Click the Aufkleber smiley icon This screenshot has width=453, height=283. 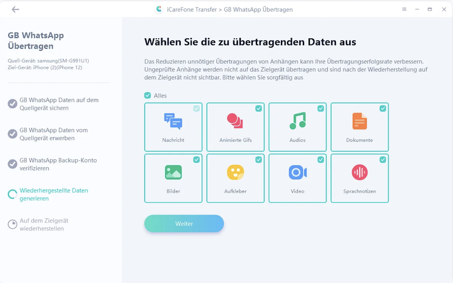(236, 172)
